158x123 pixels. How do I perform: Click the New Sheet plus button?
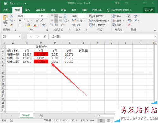point(41,116)
